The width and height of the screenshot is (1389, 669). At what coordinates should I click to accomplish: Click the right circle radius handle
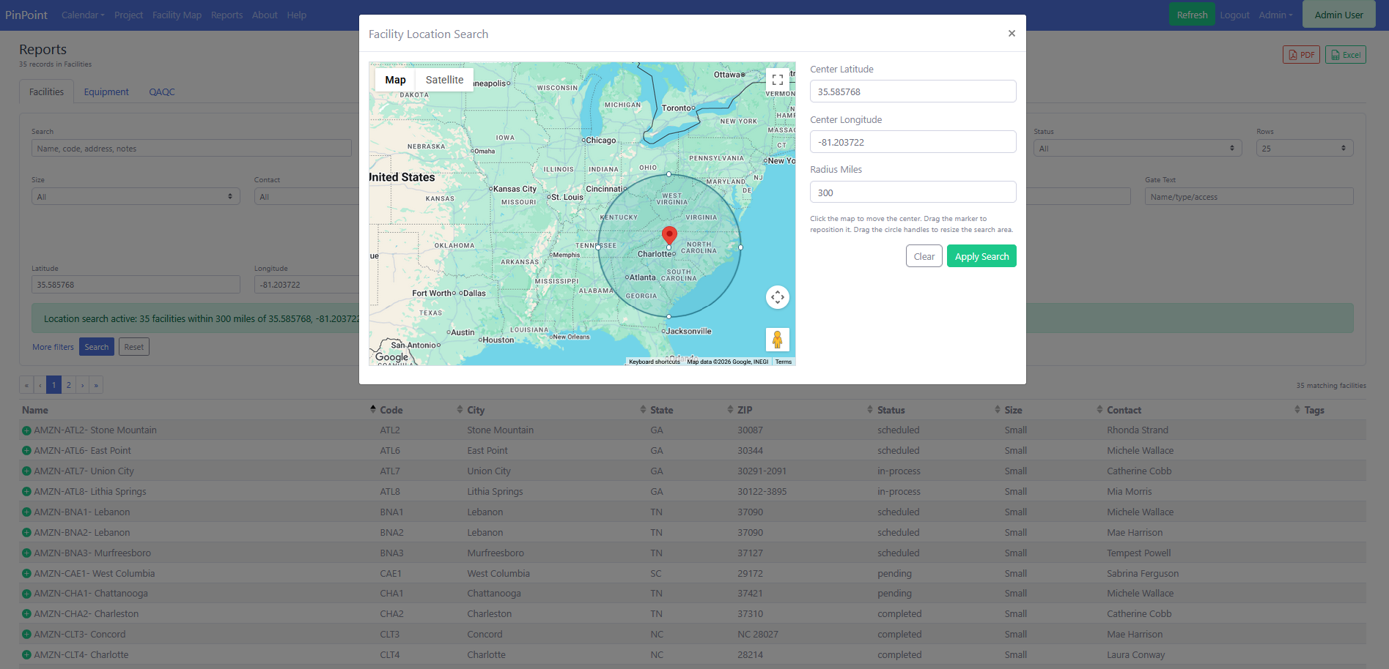(x=740, y=247)
